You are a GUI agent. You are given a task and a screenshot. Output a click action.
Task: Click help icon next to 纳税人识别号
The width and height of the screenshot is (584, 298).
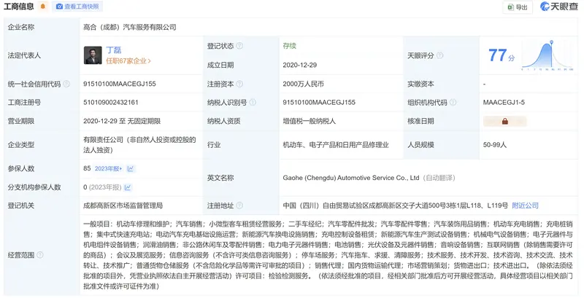point(253,102)
